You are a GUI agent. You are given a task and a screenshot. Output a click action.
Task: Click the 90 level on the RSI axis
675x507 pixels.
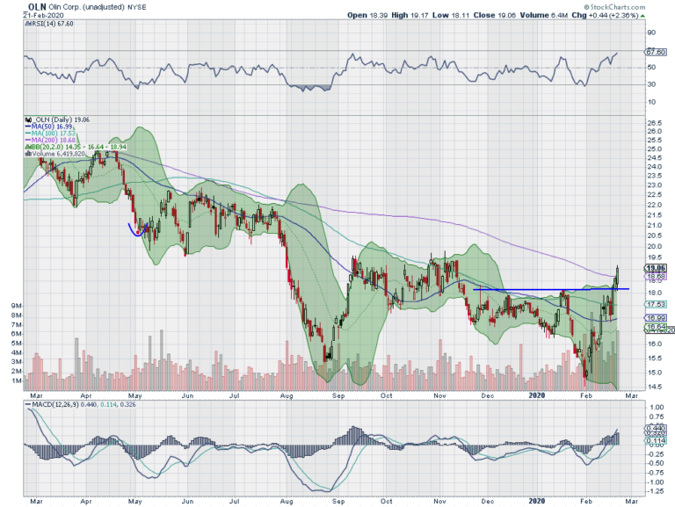point(651,33)
